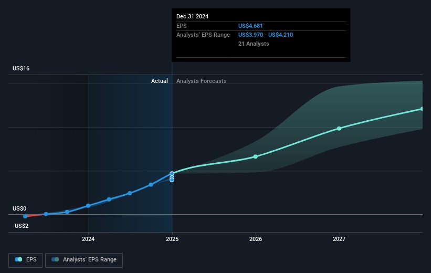Click the 2024 x-axis label
The width and height of the screenshot is (431, 273).
(x=88, y=239)
